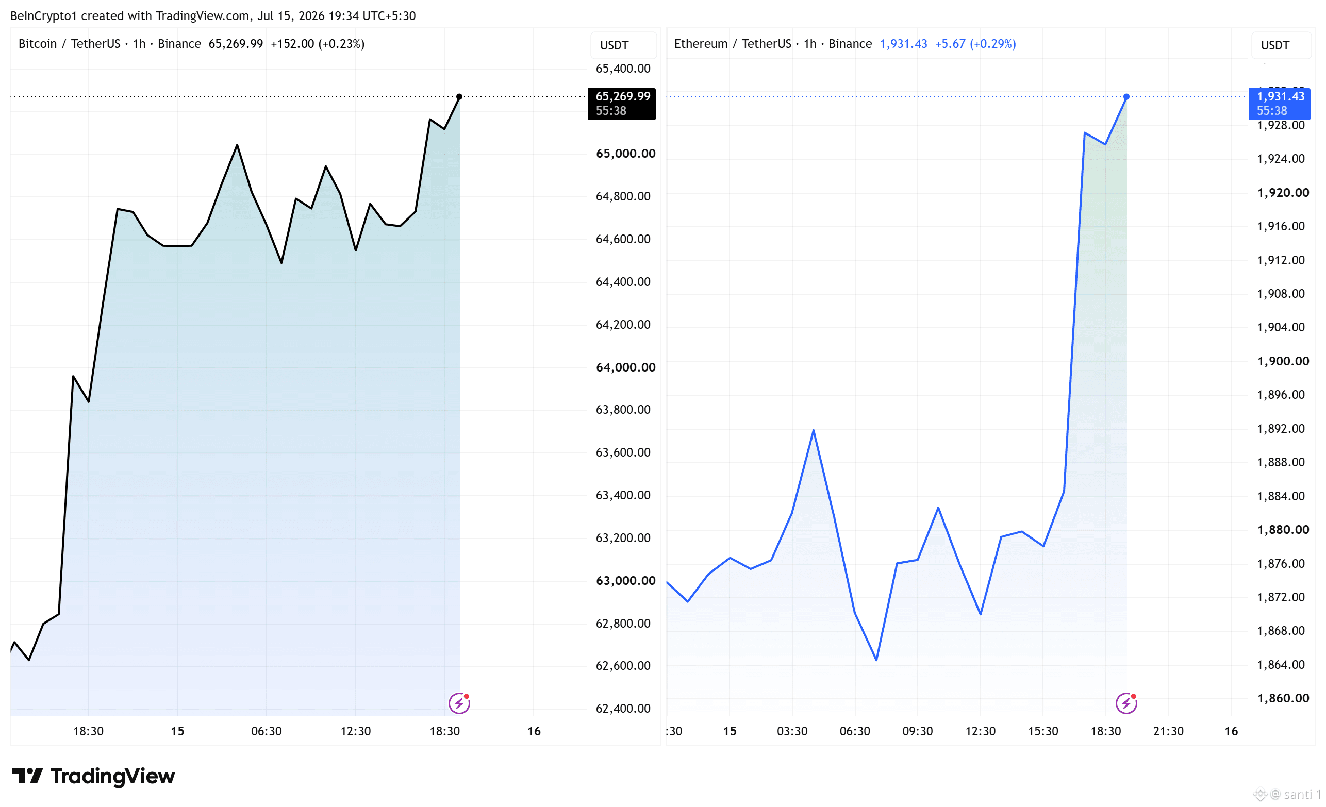Click the "03:30" time label on the Ethereum chart

(792, 731)
